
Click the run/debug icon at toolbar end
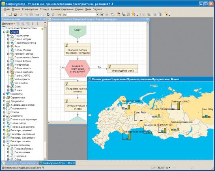166,15
